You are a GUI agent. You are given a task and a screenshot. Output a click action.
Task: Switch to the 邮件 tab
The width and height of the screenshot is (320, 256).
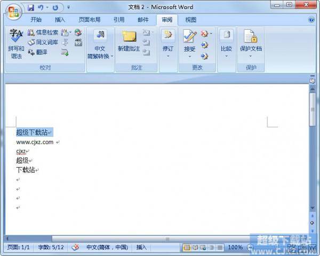pyautogui.click(x=143, y=20)
